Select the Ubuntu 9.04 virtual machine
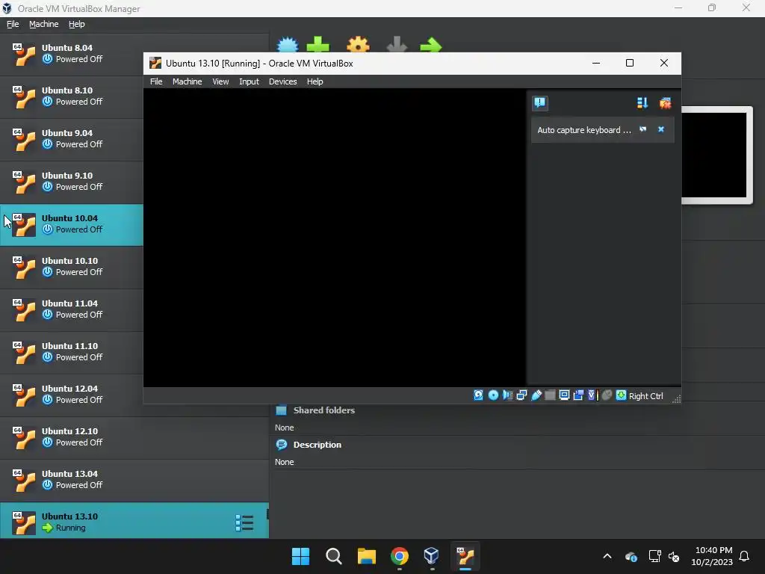The height and width of the screenshot is (574, 765). pyautogui.click(x=71, y=139)
